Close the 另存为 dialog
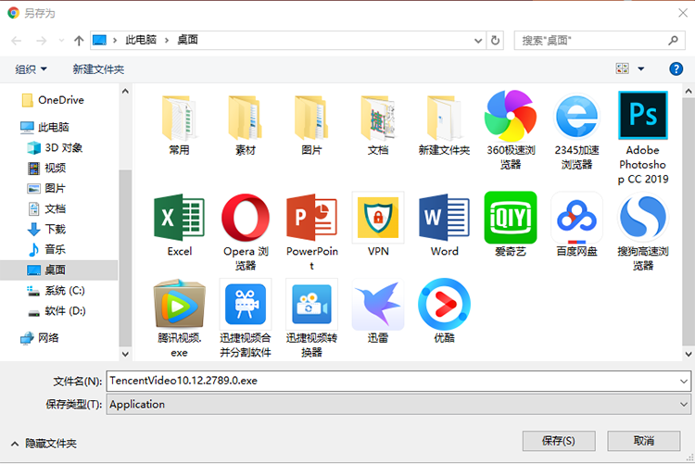The height and width of the screenshot is (464, 695). [683, 13]
